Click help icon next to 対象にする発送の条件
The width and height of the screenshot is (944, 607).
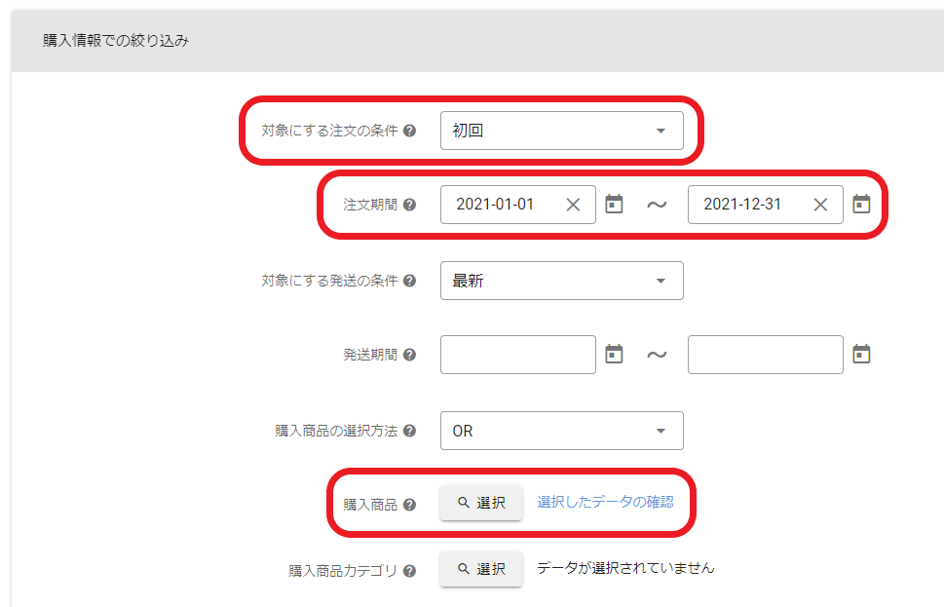click(410, 281)
